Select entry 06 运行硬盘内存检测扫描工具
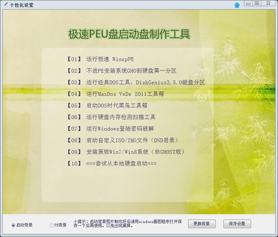This screenshot has height=237, width=278. coord(111,117)
